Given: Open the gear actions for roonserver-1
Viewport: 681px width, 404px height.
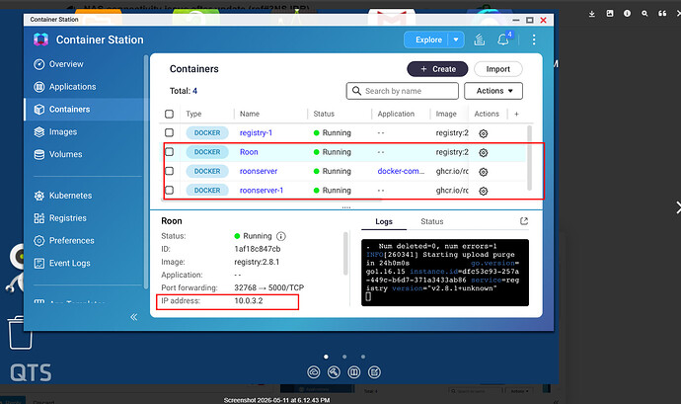Looking at the screenshot, I should pos(483,191).
